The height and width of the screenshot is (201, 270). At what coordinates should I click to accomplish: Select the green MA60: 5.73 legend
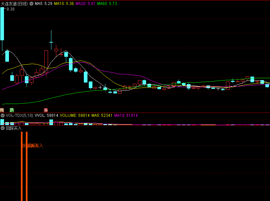click(x=107, y=4)
